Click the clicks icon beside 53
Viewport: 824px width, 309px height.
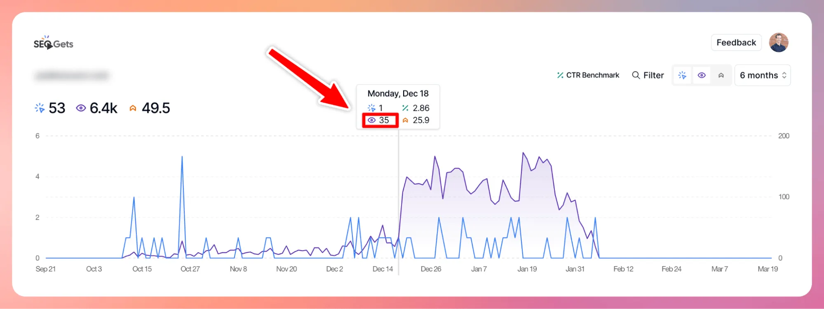pos(40,108)
